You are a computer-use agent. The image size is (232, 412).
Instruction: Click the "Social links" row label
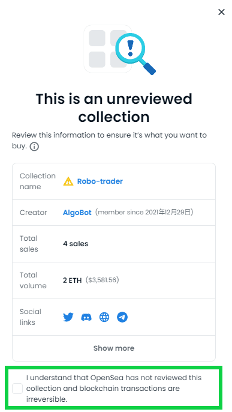click(31, 317)
